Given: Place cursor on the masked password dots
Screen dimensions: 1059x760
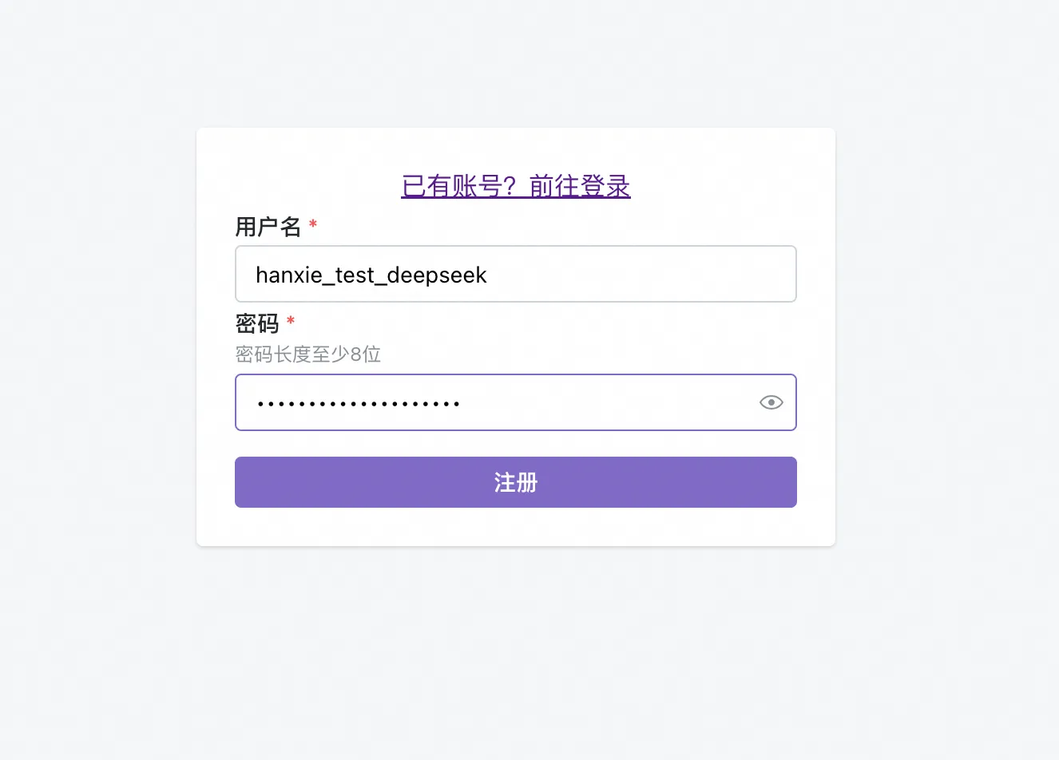Looking at the screenshot, I should pyautogui.click(x=358, y=404).
